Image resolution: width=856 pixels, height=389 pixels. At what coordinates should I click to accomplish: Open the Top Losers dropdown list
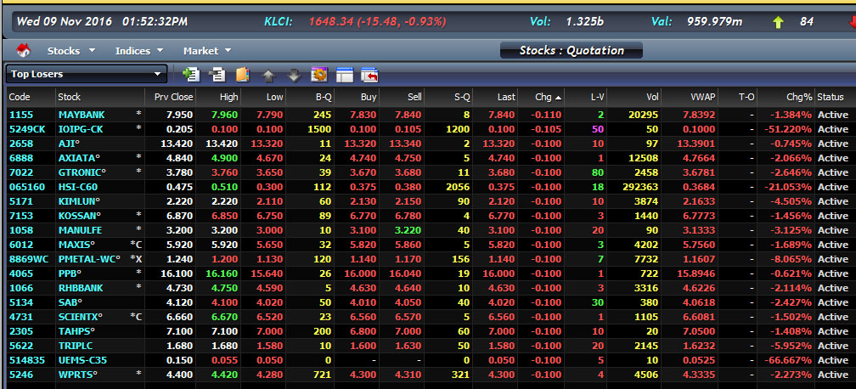(87, 74)
